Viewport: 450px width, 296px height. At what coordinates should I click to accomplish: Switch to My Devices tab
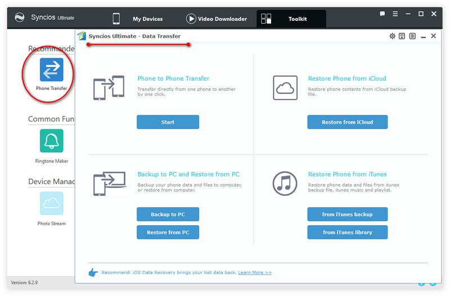pyautogui.click(x=147, y=19)
